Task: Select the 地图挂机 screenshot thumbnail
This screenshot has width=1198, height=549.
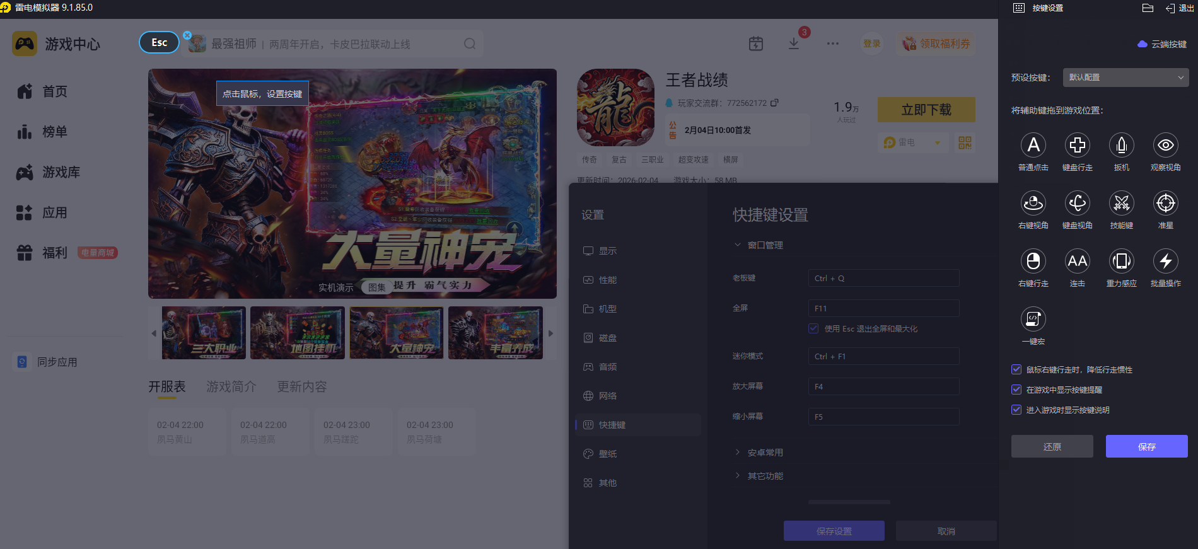Action: tap(298, 333)
